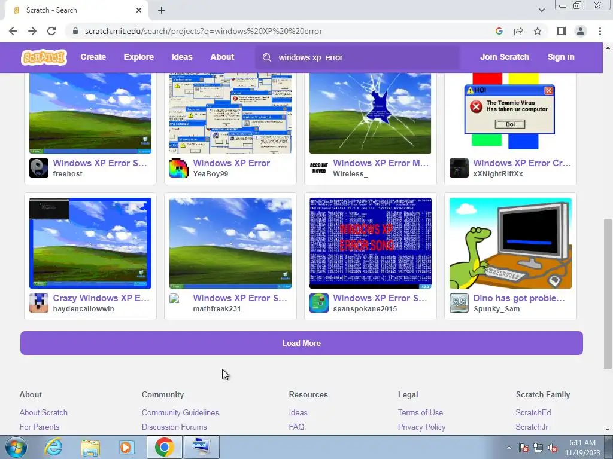Click the username link YeaBoy99

(210, 174)
